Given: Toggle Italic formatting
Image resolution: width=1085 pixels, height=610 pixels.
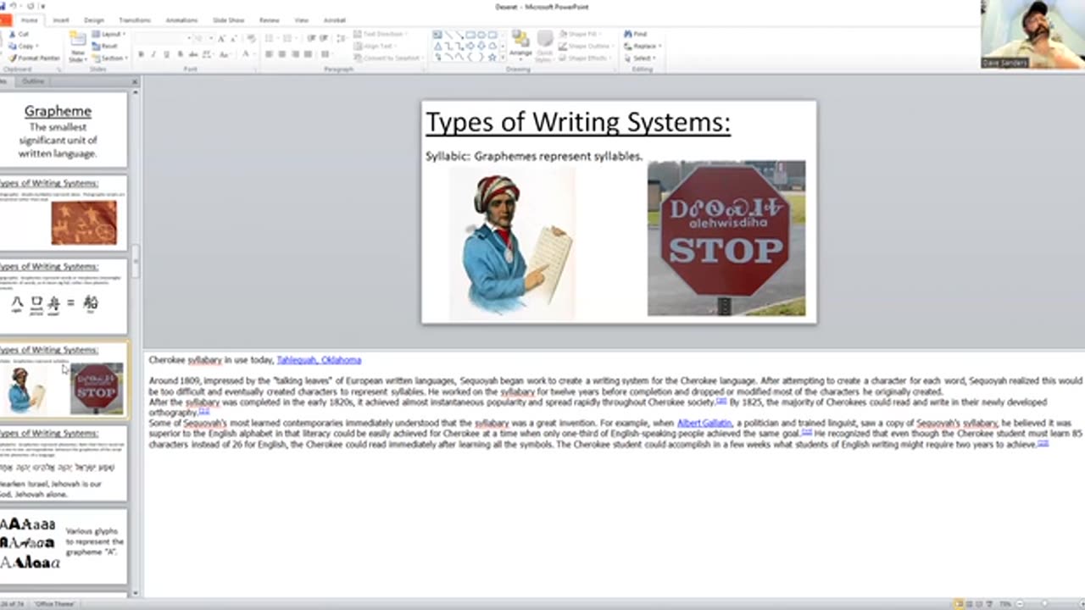Looking at the screenshot, I should 153,54.
